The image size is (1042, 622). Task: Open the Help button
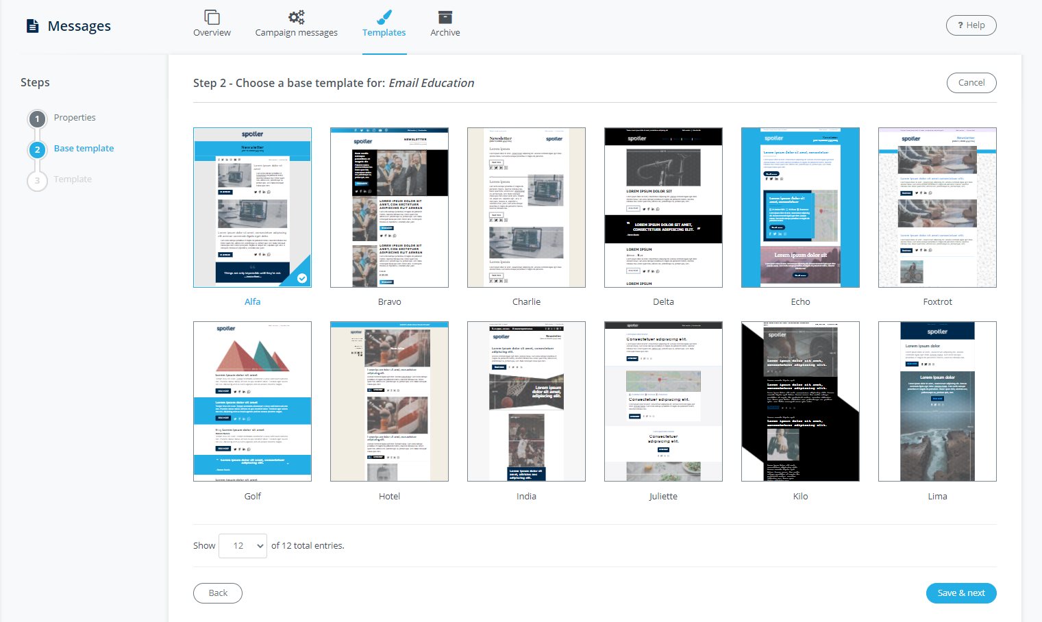971,25
